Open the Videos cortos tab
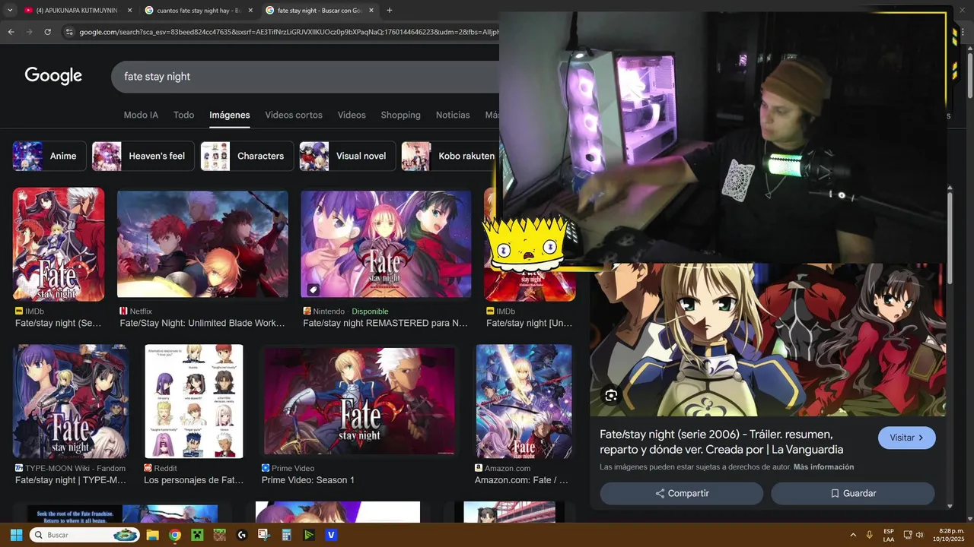This screenshot has width=974, height=547. [x=294, y=115]
